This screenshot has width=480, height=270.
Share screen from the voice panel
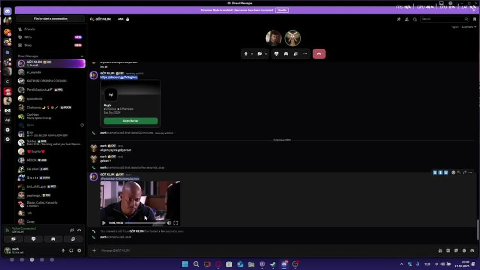coord(33,239)
